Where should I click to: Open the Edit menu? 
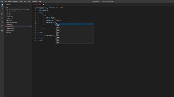tap(10, 2)
